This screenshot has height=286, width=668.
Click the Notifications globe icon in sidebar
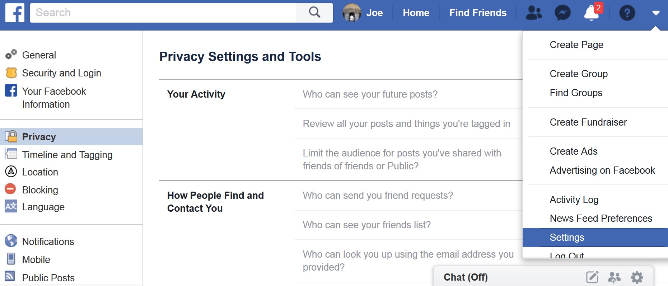coord(11,241)
